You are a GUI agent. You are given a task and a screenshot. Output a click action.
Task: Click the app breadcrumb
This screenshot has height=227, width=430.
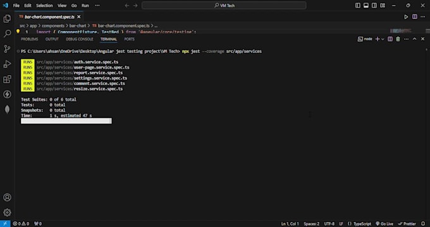[33, 26]
